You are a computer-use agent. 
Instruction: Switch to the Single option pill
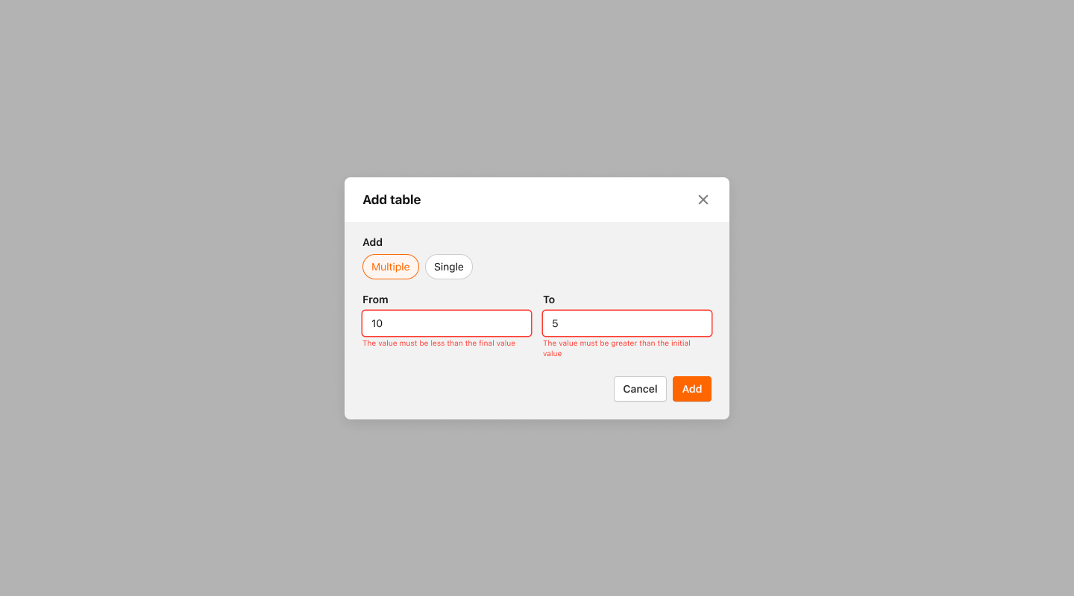449,267
